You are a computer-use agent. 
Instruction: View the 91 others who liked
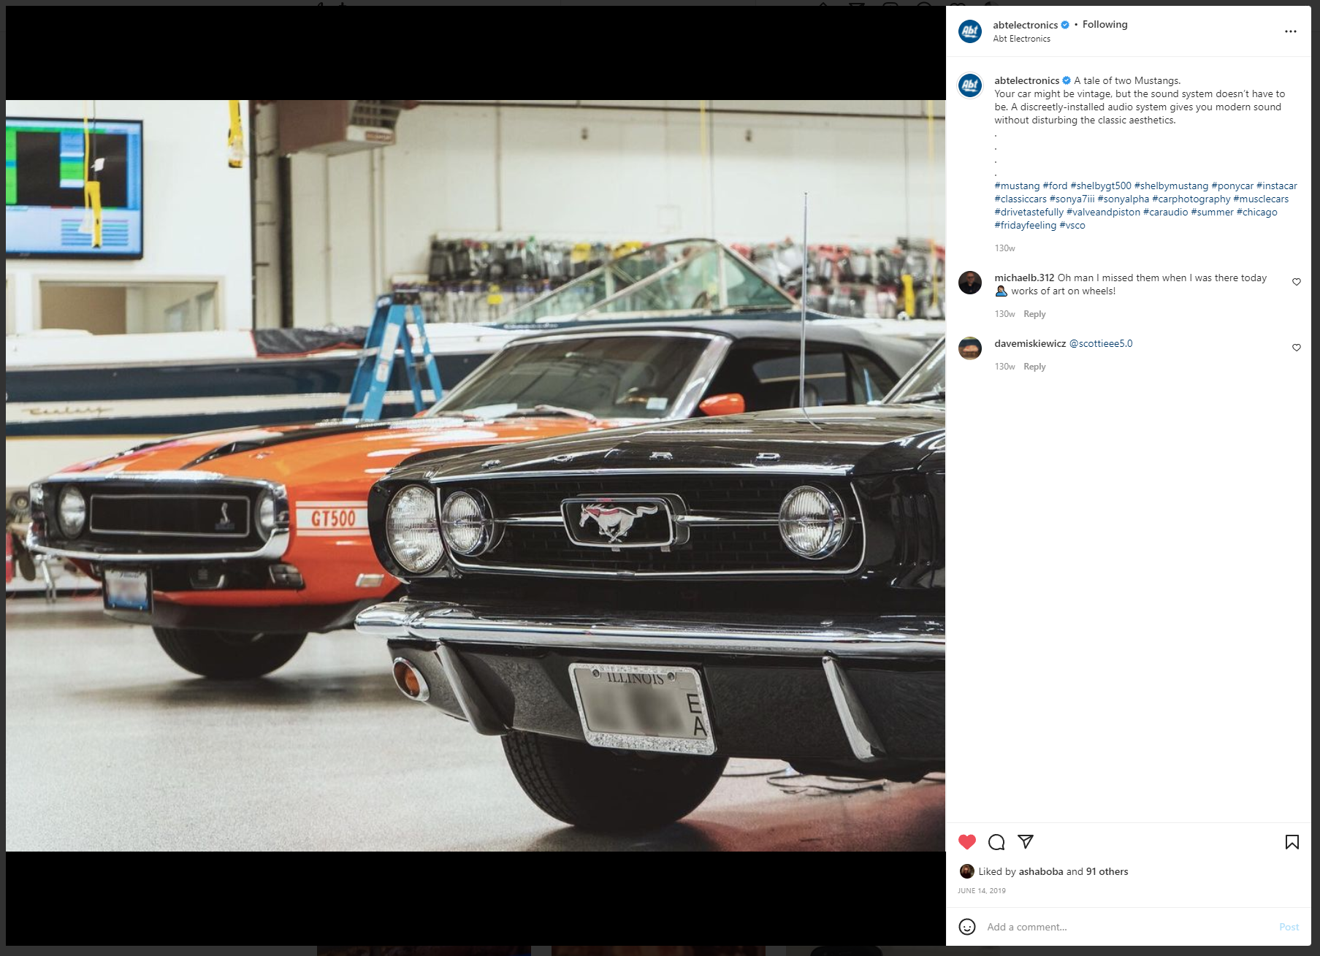1107,871
